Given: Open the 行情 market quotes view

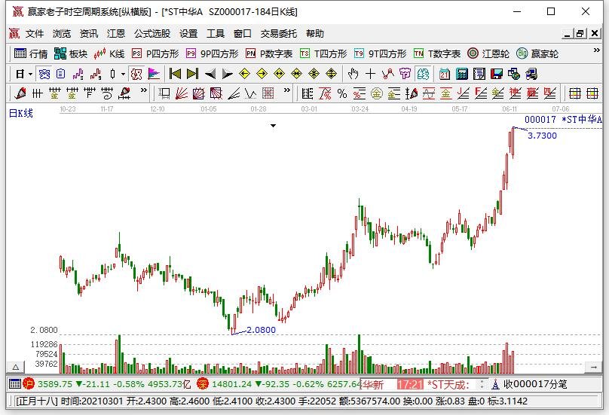Looking at the screenshot, I should click(x=31, y=53).
